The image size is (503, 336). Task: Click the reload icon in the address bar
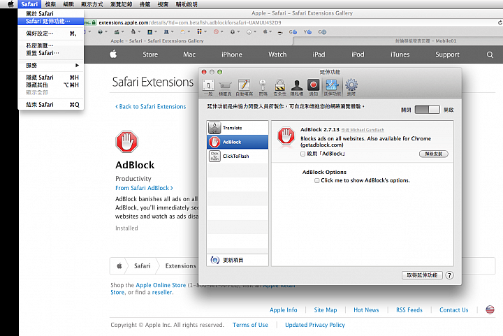[x=500, y=22]
